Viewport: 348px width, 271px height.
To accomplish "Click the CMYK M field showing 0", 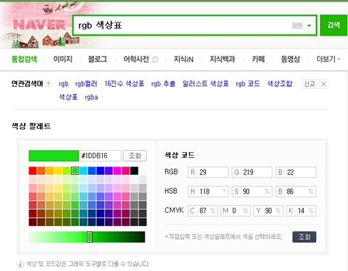I will coord(235,211).
